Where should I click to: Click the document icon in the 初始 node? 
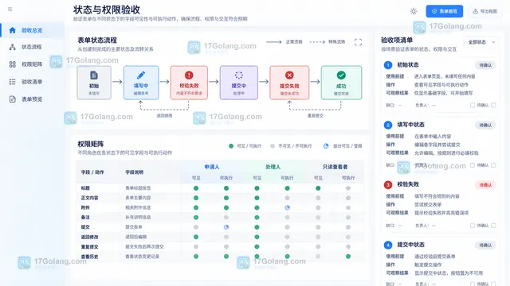[x=94, y=75]
